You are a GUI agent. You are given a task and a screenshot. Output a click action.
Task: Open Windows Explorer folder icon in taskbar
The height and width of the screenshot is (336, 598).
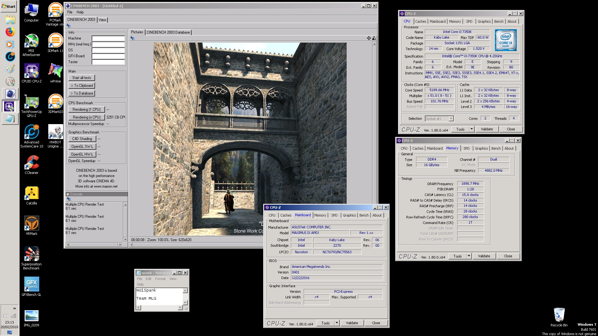coord(10,20)
